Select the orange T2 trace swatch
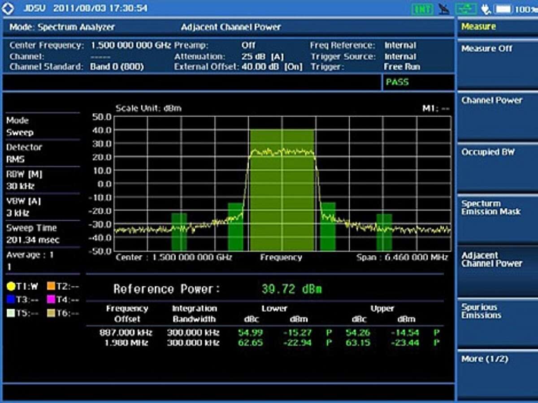Screen dimensions: 538x403 coord(51,287)
